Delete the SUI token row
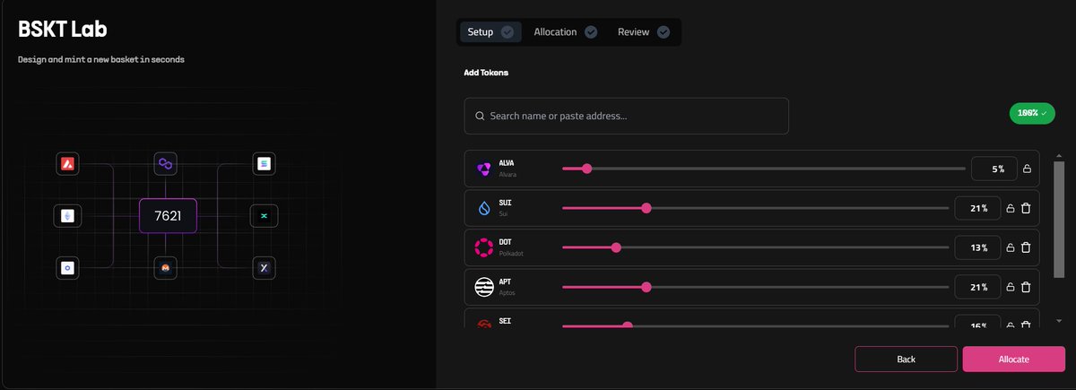1076x390 pixels. [1026, 208]
